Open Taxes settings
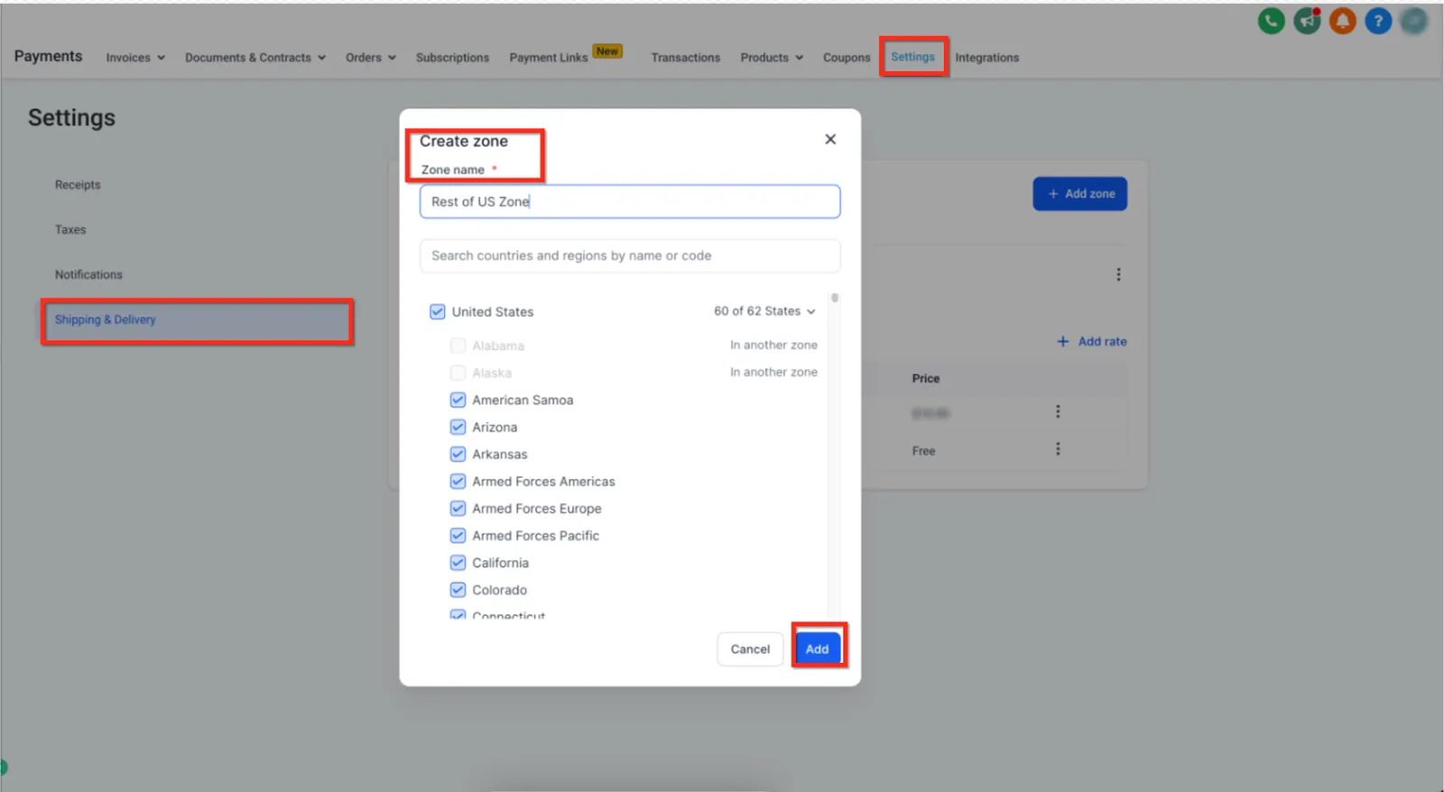The width and height of the screenshot is (1444, 792). click(70, 230)
